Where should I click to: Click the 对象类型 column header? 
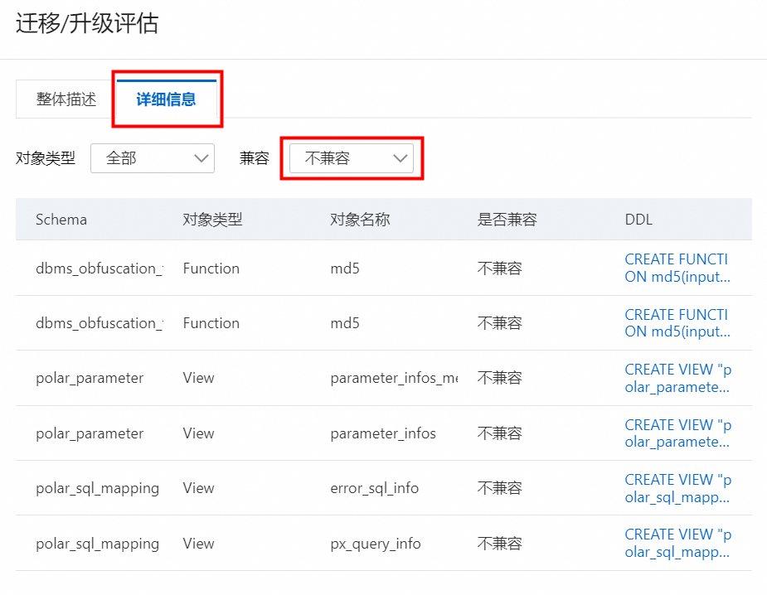pyautogui.click(x=212, y=220)
